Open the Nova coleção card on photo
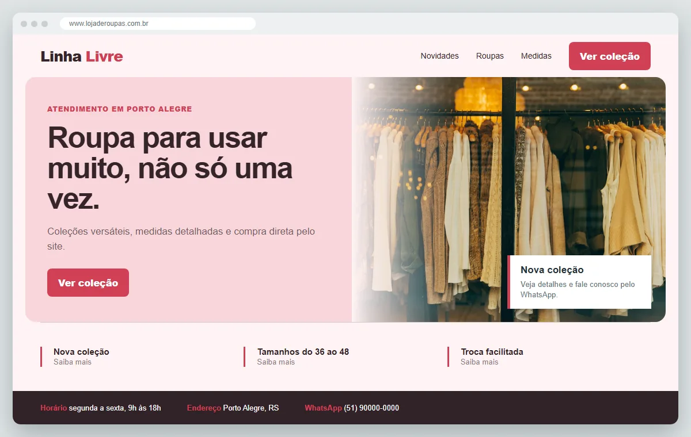 579,282
